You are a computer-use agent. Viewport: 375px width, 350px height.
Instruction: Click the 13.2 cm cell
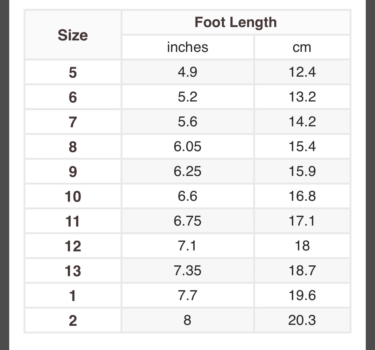[x=302, y=97]
